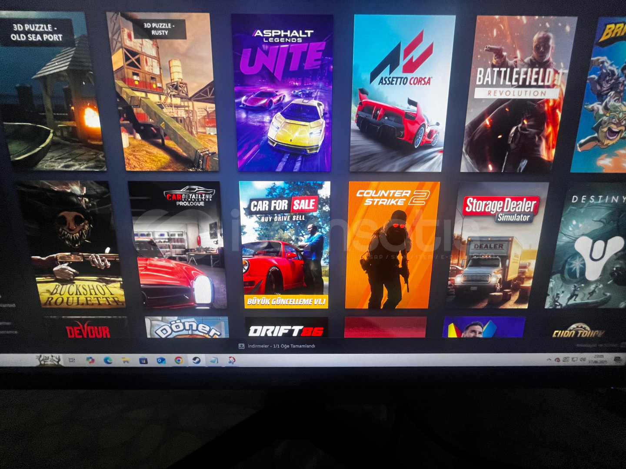Viewport: 626px width, 469px height.
Task: Click the downloads tray icon in Steam
Action: pyautogui.click(x=241, y=346)
